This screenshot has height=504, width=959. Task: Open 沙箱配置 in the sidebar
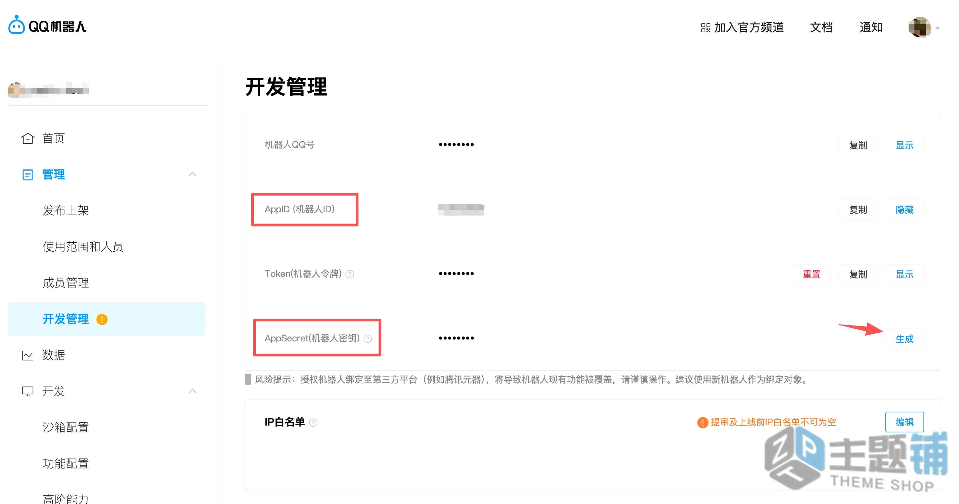(66, 427)
